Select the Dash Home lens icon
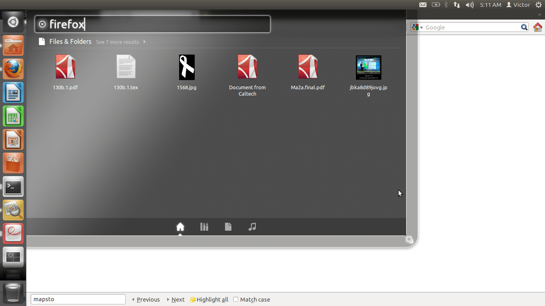The image size is (545, 306). (180, 227)
